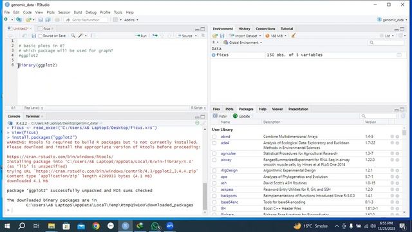Check the ape package checkbox
The height and width of the screenshot is (232, 412).
tap(214, 177)
